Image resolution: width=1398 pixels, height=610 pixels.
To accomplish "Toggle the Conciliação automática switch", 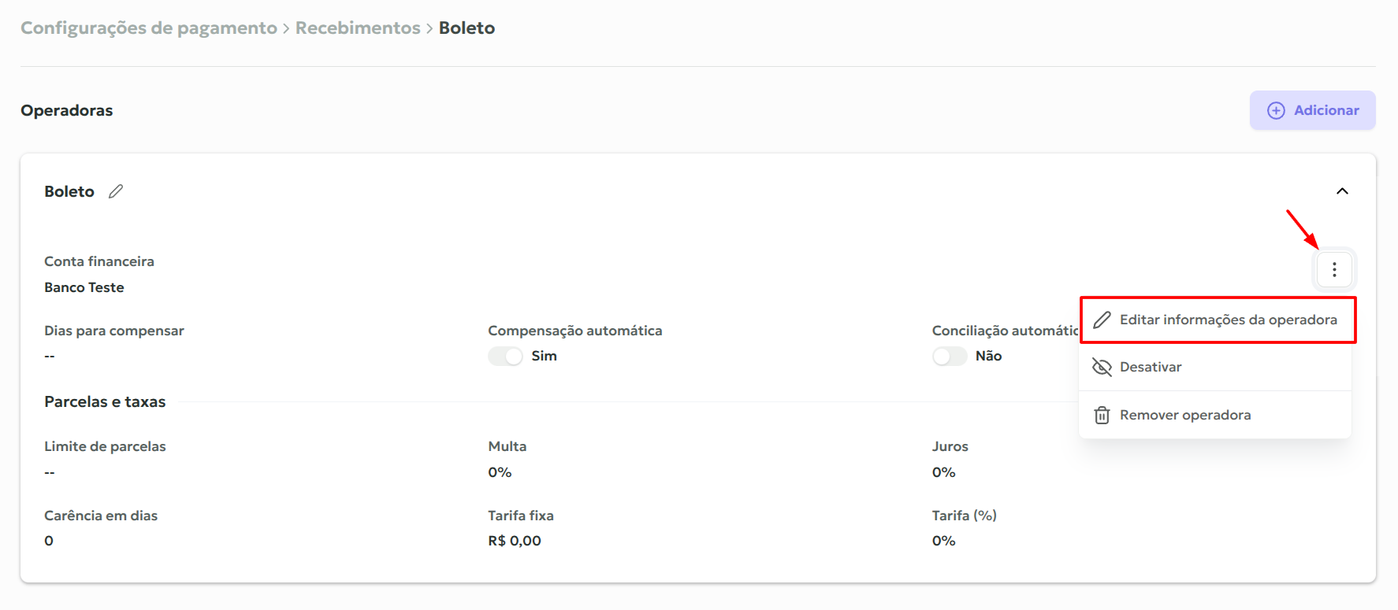I will click(x=949, y=357).
